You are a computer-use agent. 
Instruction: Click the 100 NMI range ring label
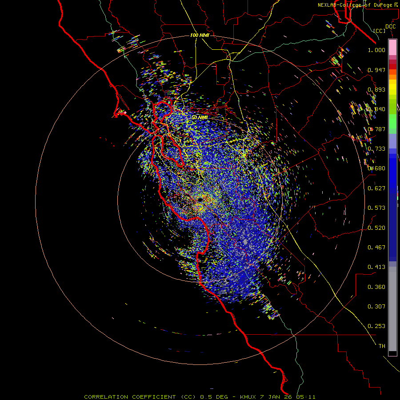click(x=200, y=35)
